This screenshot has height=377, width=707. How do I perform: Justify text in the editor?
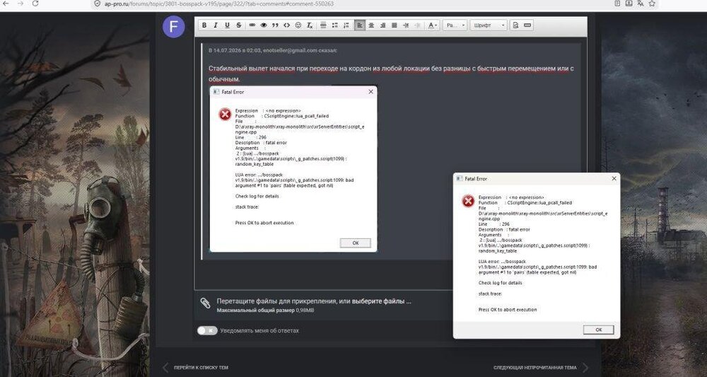394,25
